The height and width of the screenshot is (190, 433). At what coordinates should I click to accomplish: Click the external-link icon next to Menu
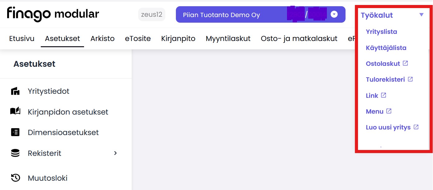[389, 111]
